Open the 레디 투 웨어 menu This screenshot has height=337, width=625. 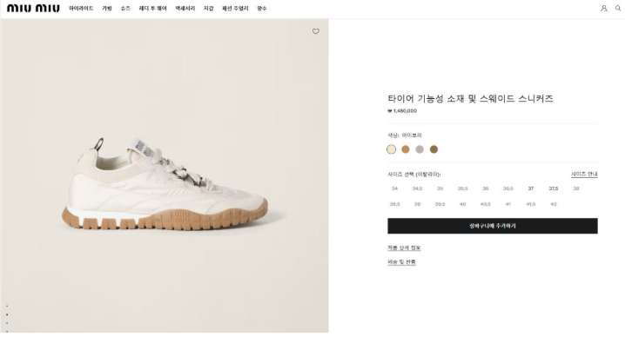(152, 9)
